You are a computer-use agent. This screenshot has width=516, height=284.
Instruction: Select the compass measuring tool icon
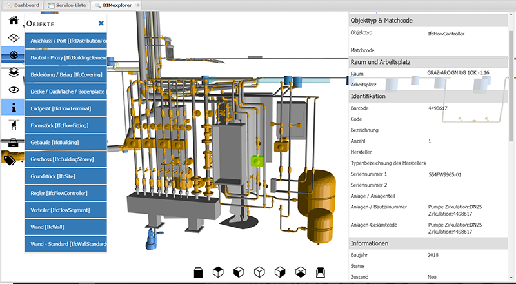(14, 125)
